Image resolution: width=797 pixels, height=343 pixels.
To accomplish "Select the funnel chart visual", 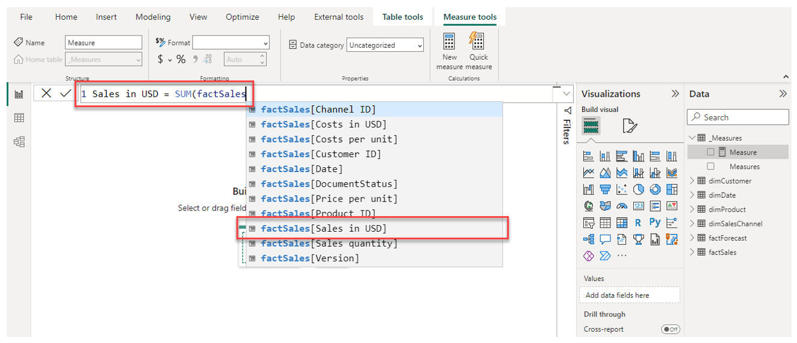I will coord(606,190).
